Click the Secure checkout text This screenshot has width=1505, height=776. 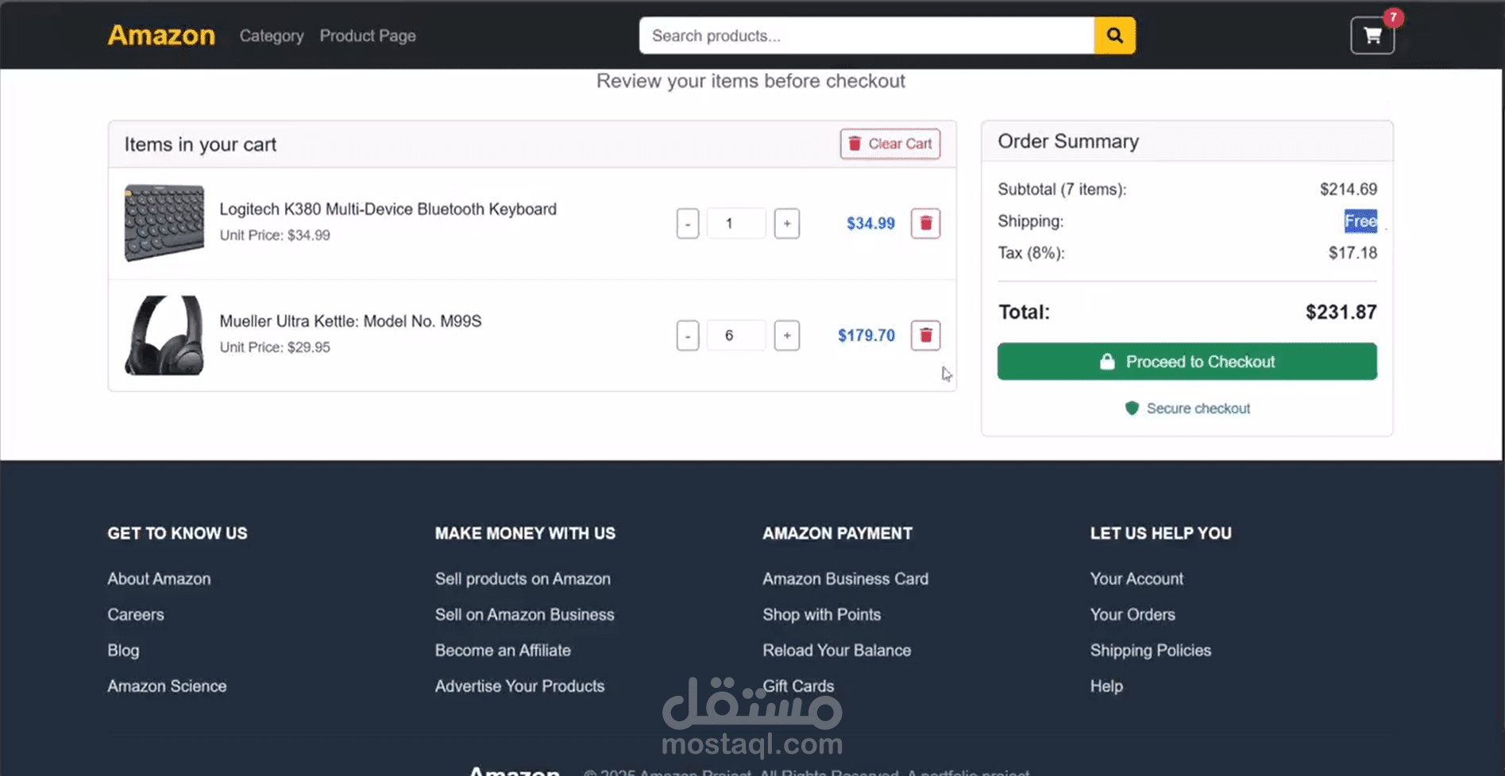[x=1198, y=408]
